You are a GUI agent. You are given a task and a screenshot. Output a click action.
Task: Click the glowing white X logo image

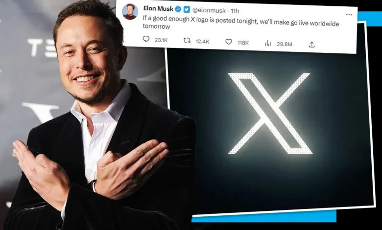coord(270,114)
